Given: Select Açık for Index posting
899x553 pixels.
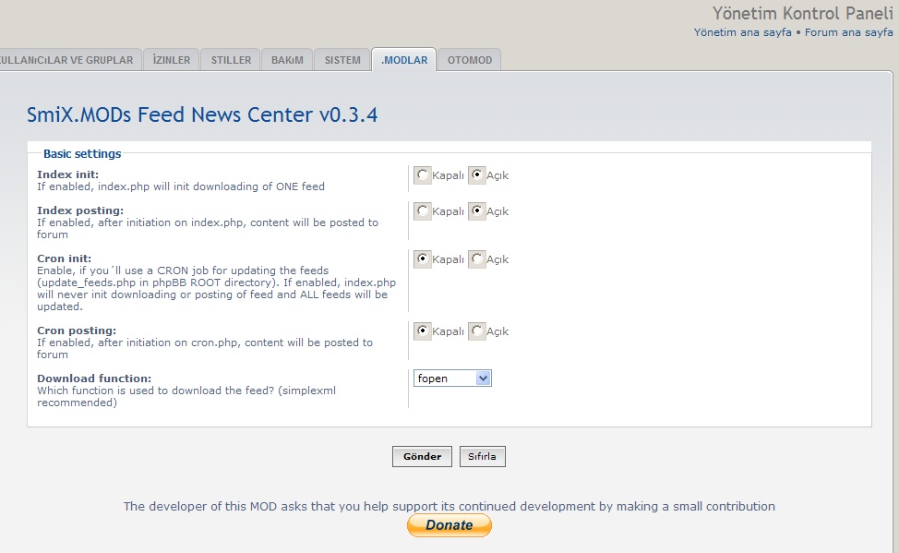Looking at the screenshot, I should [476, 211].
